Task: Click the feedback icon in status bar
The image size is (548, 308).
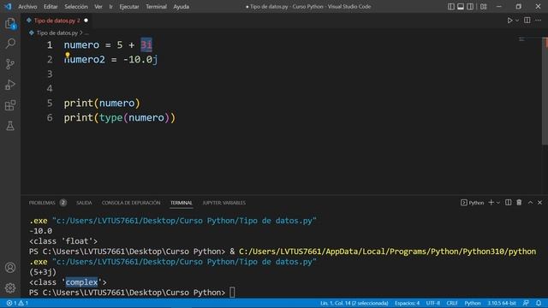Action: (526, 303)
